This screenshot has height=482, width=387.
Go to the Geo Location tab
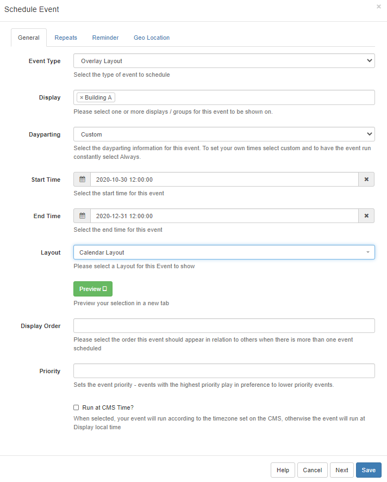coord(152,38)
